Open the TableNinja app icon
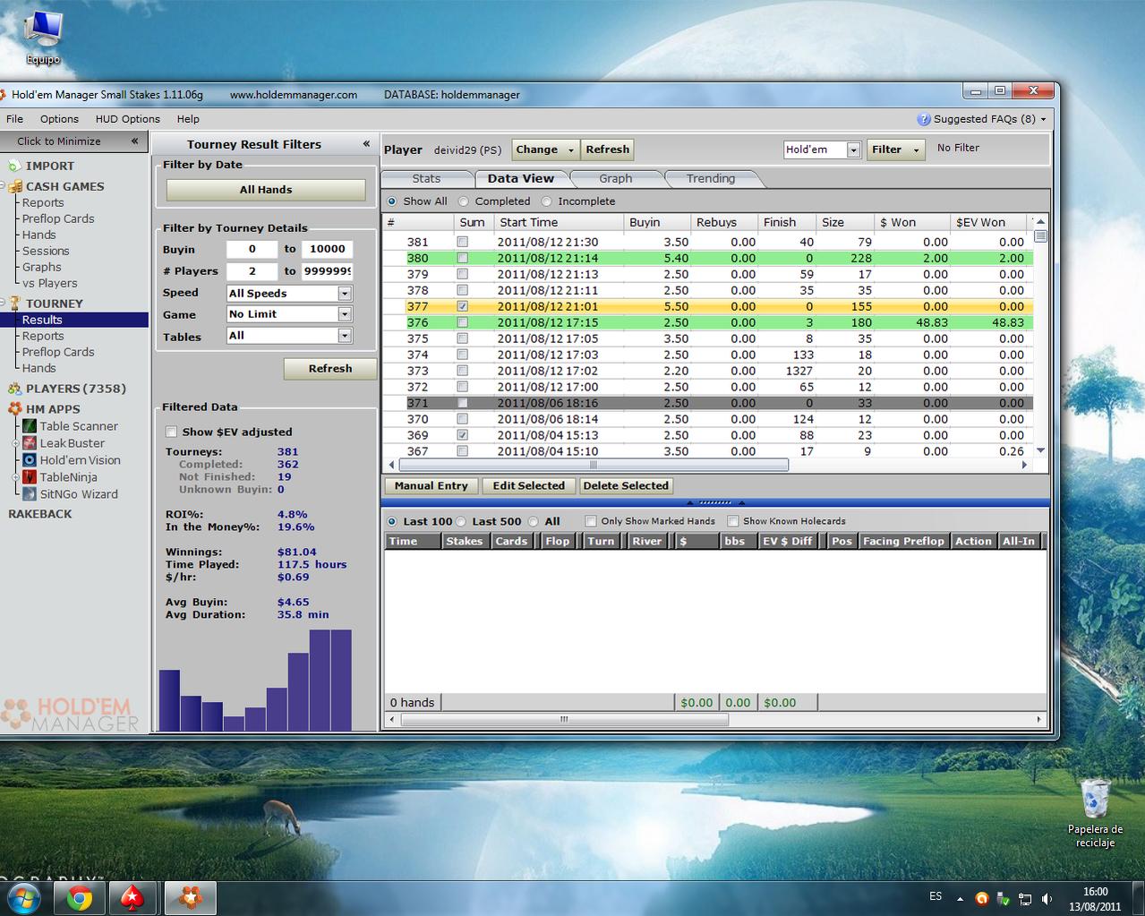Viewport: 1145px width, 916px height. pos(30,477)
